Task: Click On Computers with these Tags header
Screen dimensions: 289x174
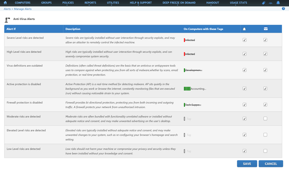Action: pyautogui.click(x=203, y=29)
